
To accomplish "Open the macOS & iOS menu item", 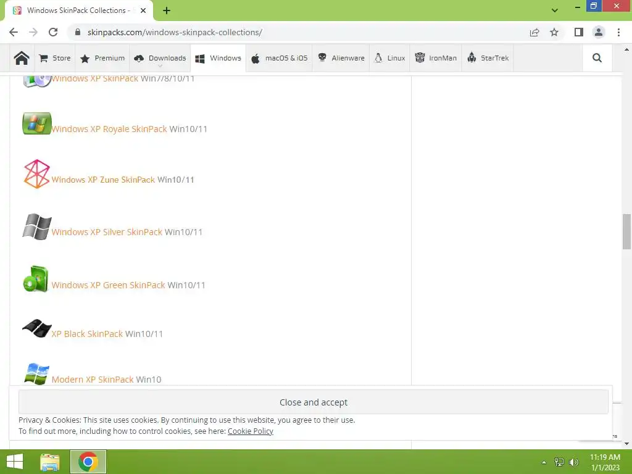I will [x=280, y=58].
